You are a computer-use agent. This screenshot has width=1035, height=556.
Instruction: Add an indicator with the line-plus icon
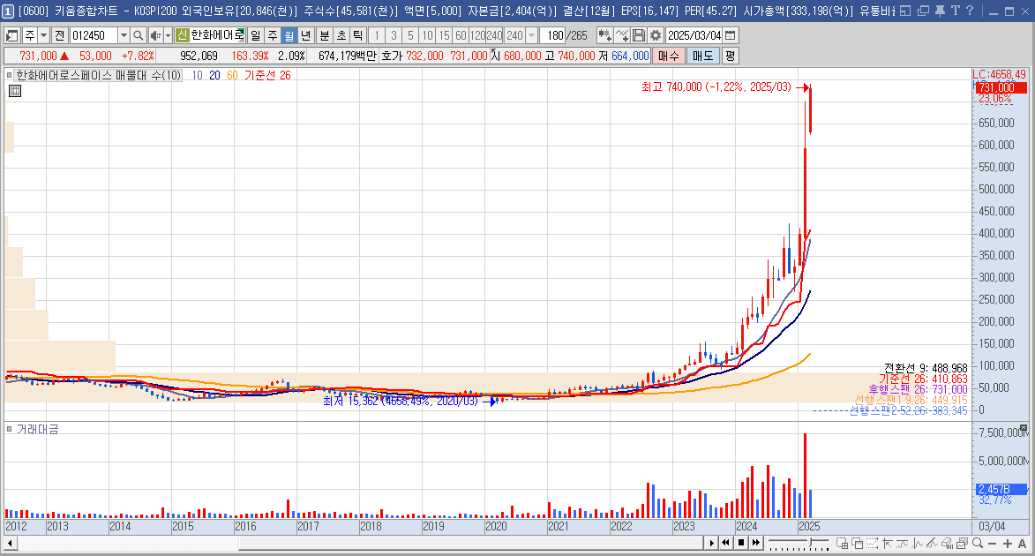point(622,35)
